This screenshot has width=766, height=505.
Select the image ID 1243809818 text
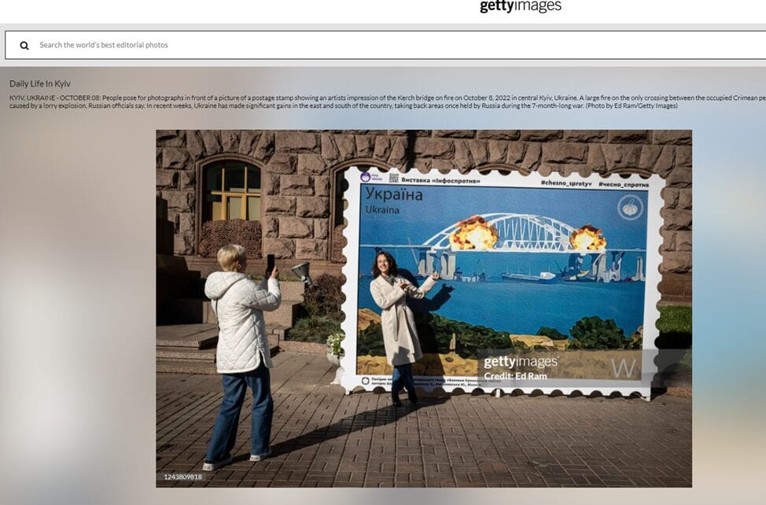(x=182, y=477)
